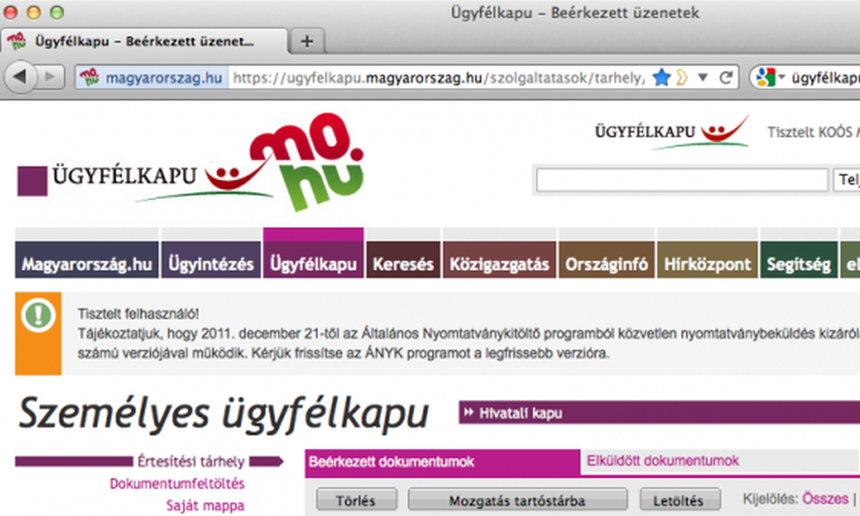The height and width of the screenshot is (516, 860).
Task: Reload the page with the refresh icon
Action: click(x=726, y=78)
